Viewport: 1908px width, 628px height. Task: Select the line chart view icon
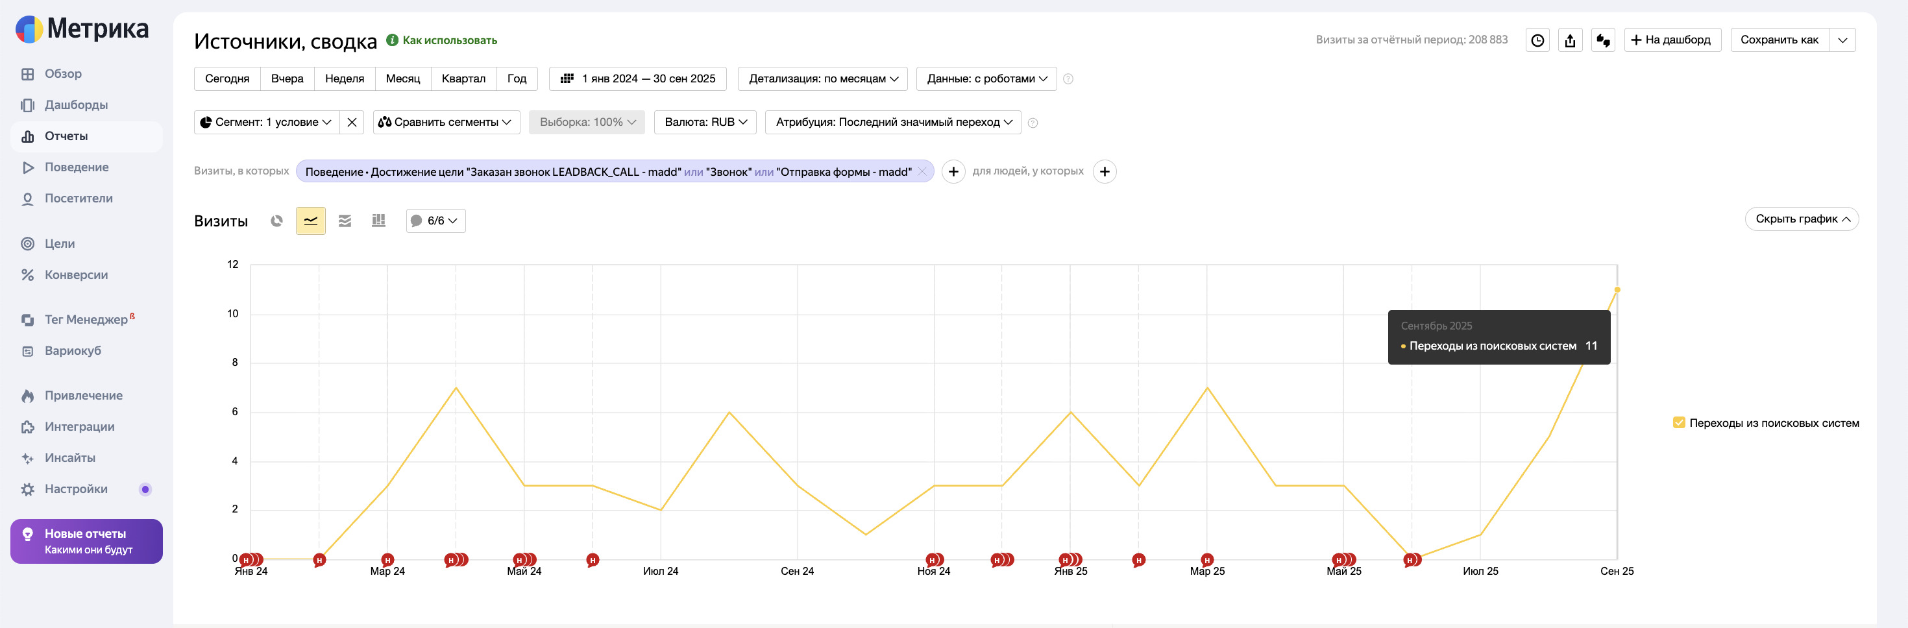(x=310, y=221)
